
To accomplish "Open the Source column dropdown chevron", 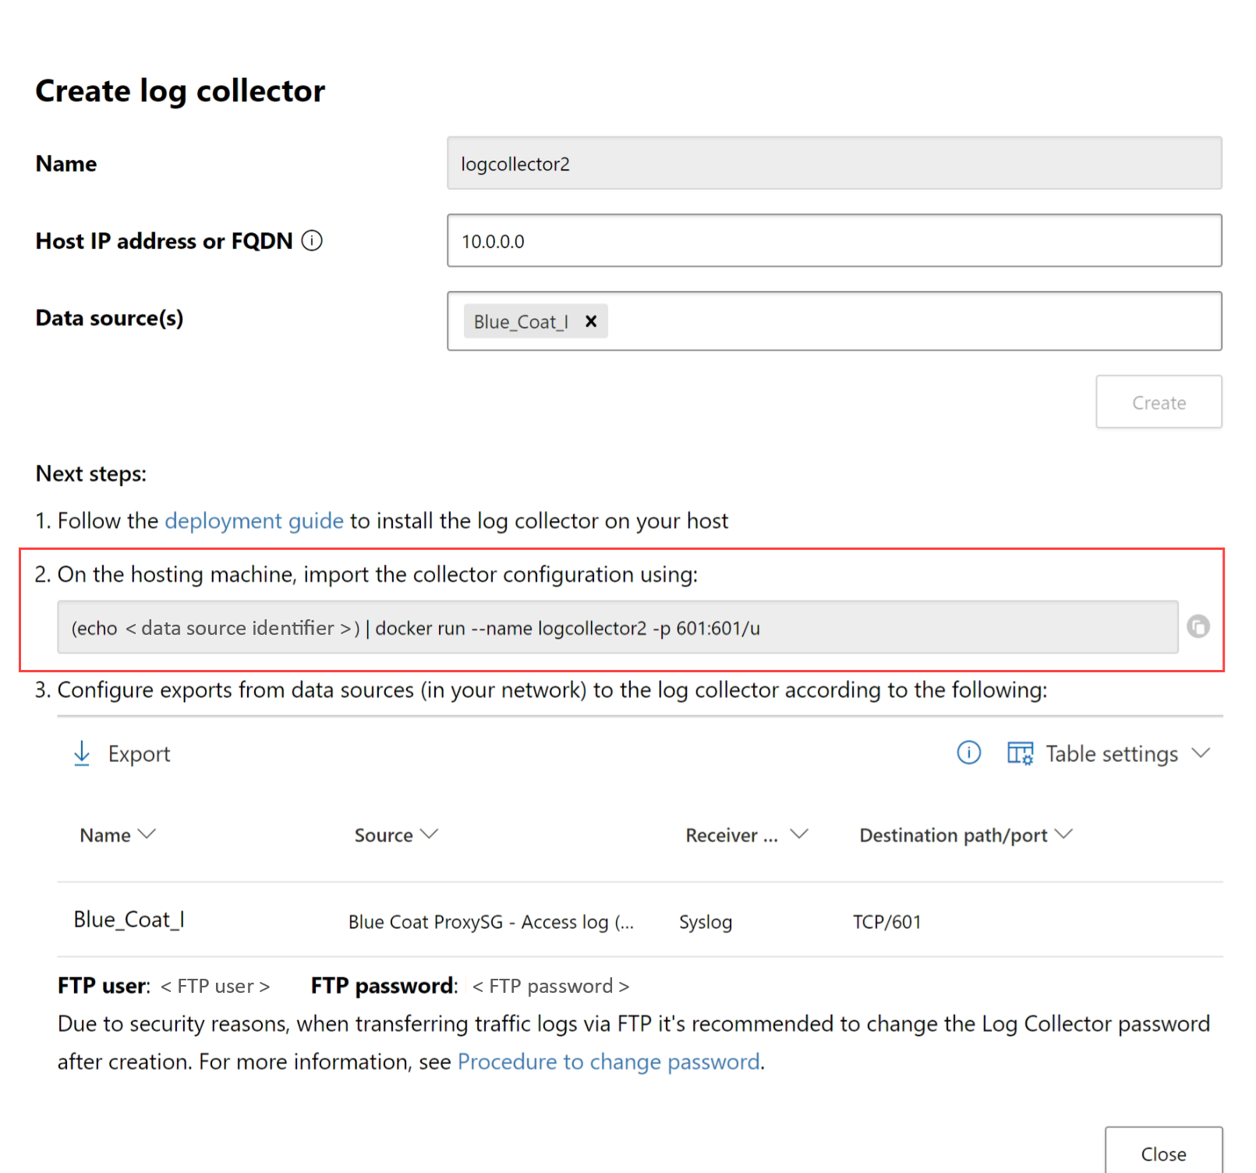I will click(429, 835).
